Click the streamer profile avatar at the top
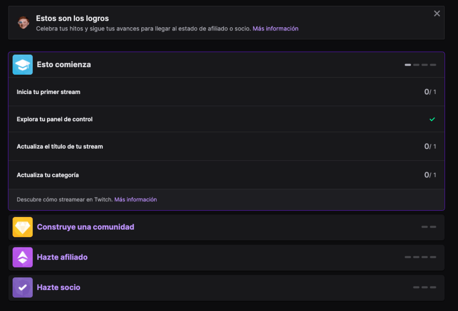This screenshot has width=458, height=311. (x=21, y=22)
